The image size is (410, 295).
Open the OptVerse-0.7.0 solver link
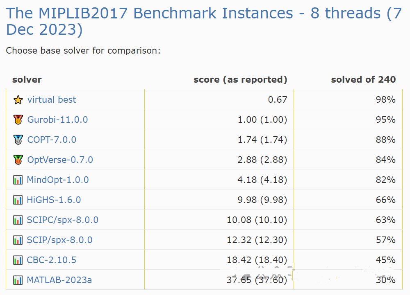point(60,160)
